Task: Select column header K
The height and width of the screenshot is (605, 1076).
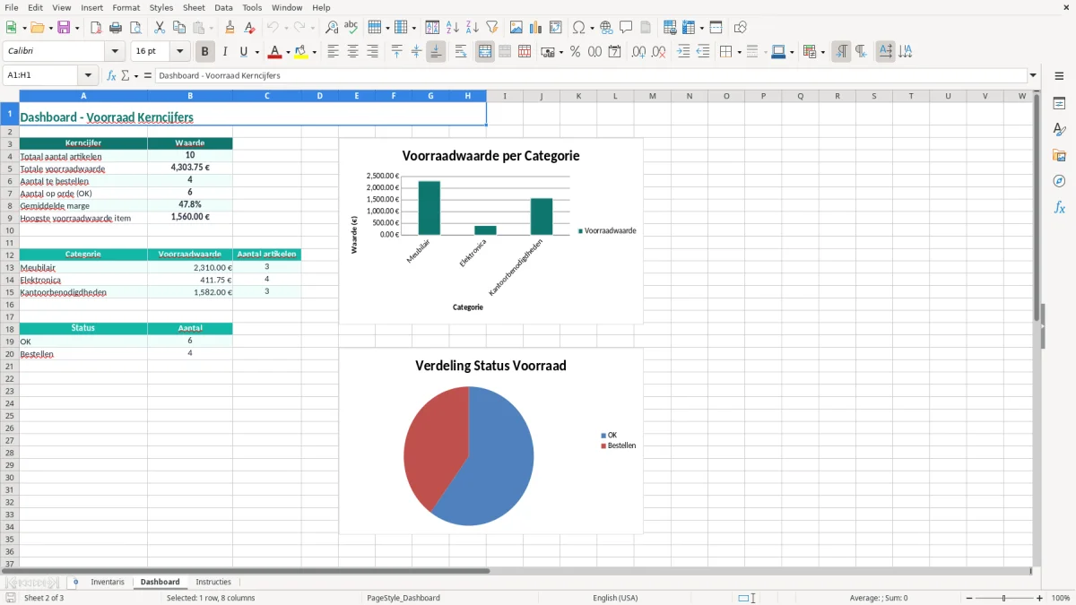Action: [578, 96]
